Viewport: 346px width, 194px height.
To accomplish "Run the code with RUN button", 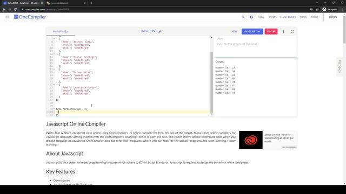I will point(271,31).
